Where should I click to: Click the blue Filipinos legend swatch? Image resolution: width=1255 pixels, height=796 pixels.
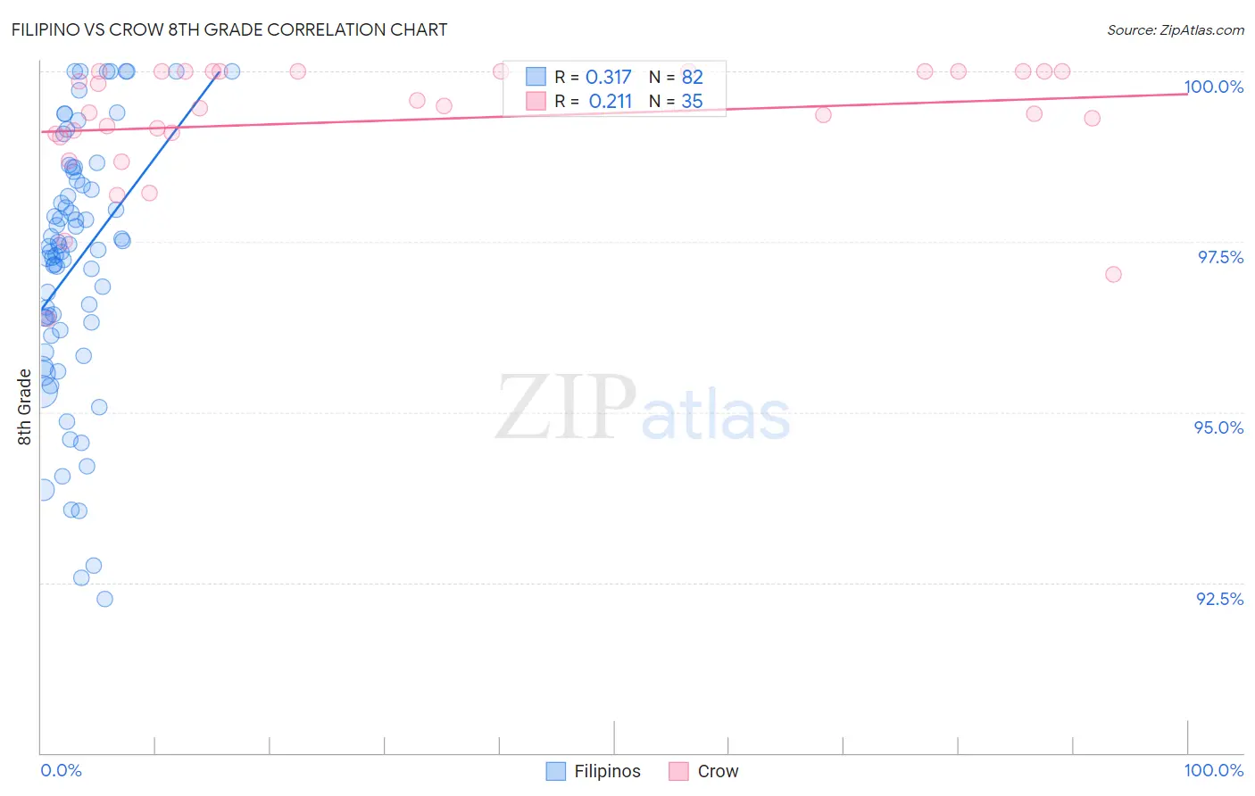[555, 771]
